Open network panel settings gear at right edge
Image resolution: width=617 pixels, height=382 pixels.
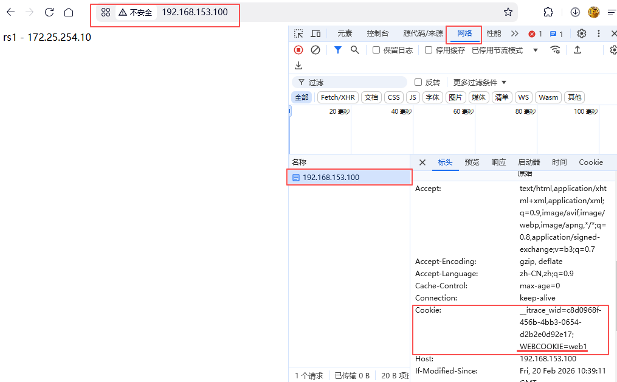pyautogui.click(x=613, y=50)
